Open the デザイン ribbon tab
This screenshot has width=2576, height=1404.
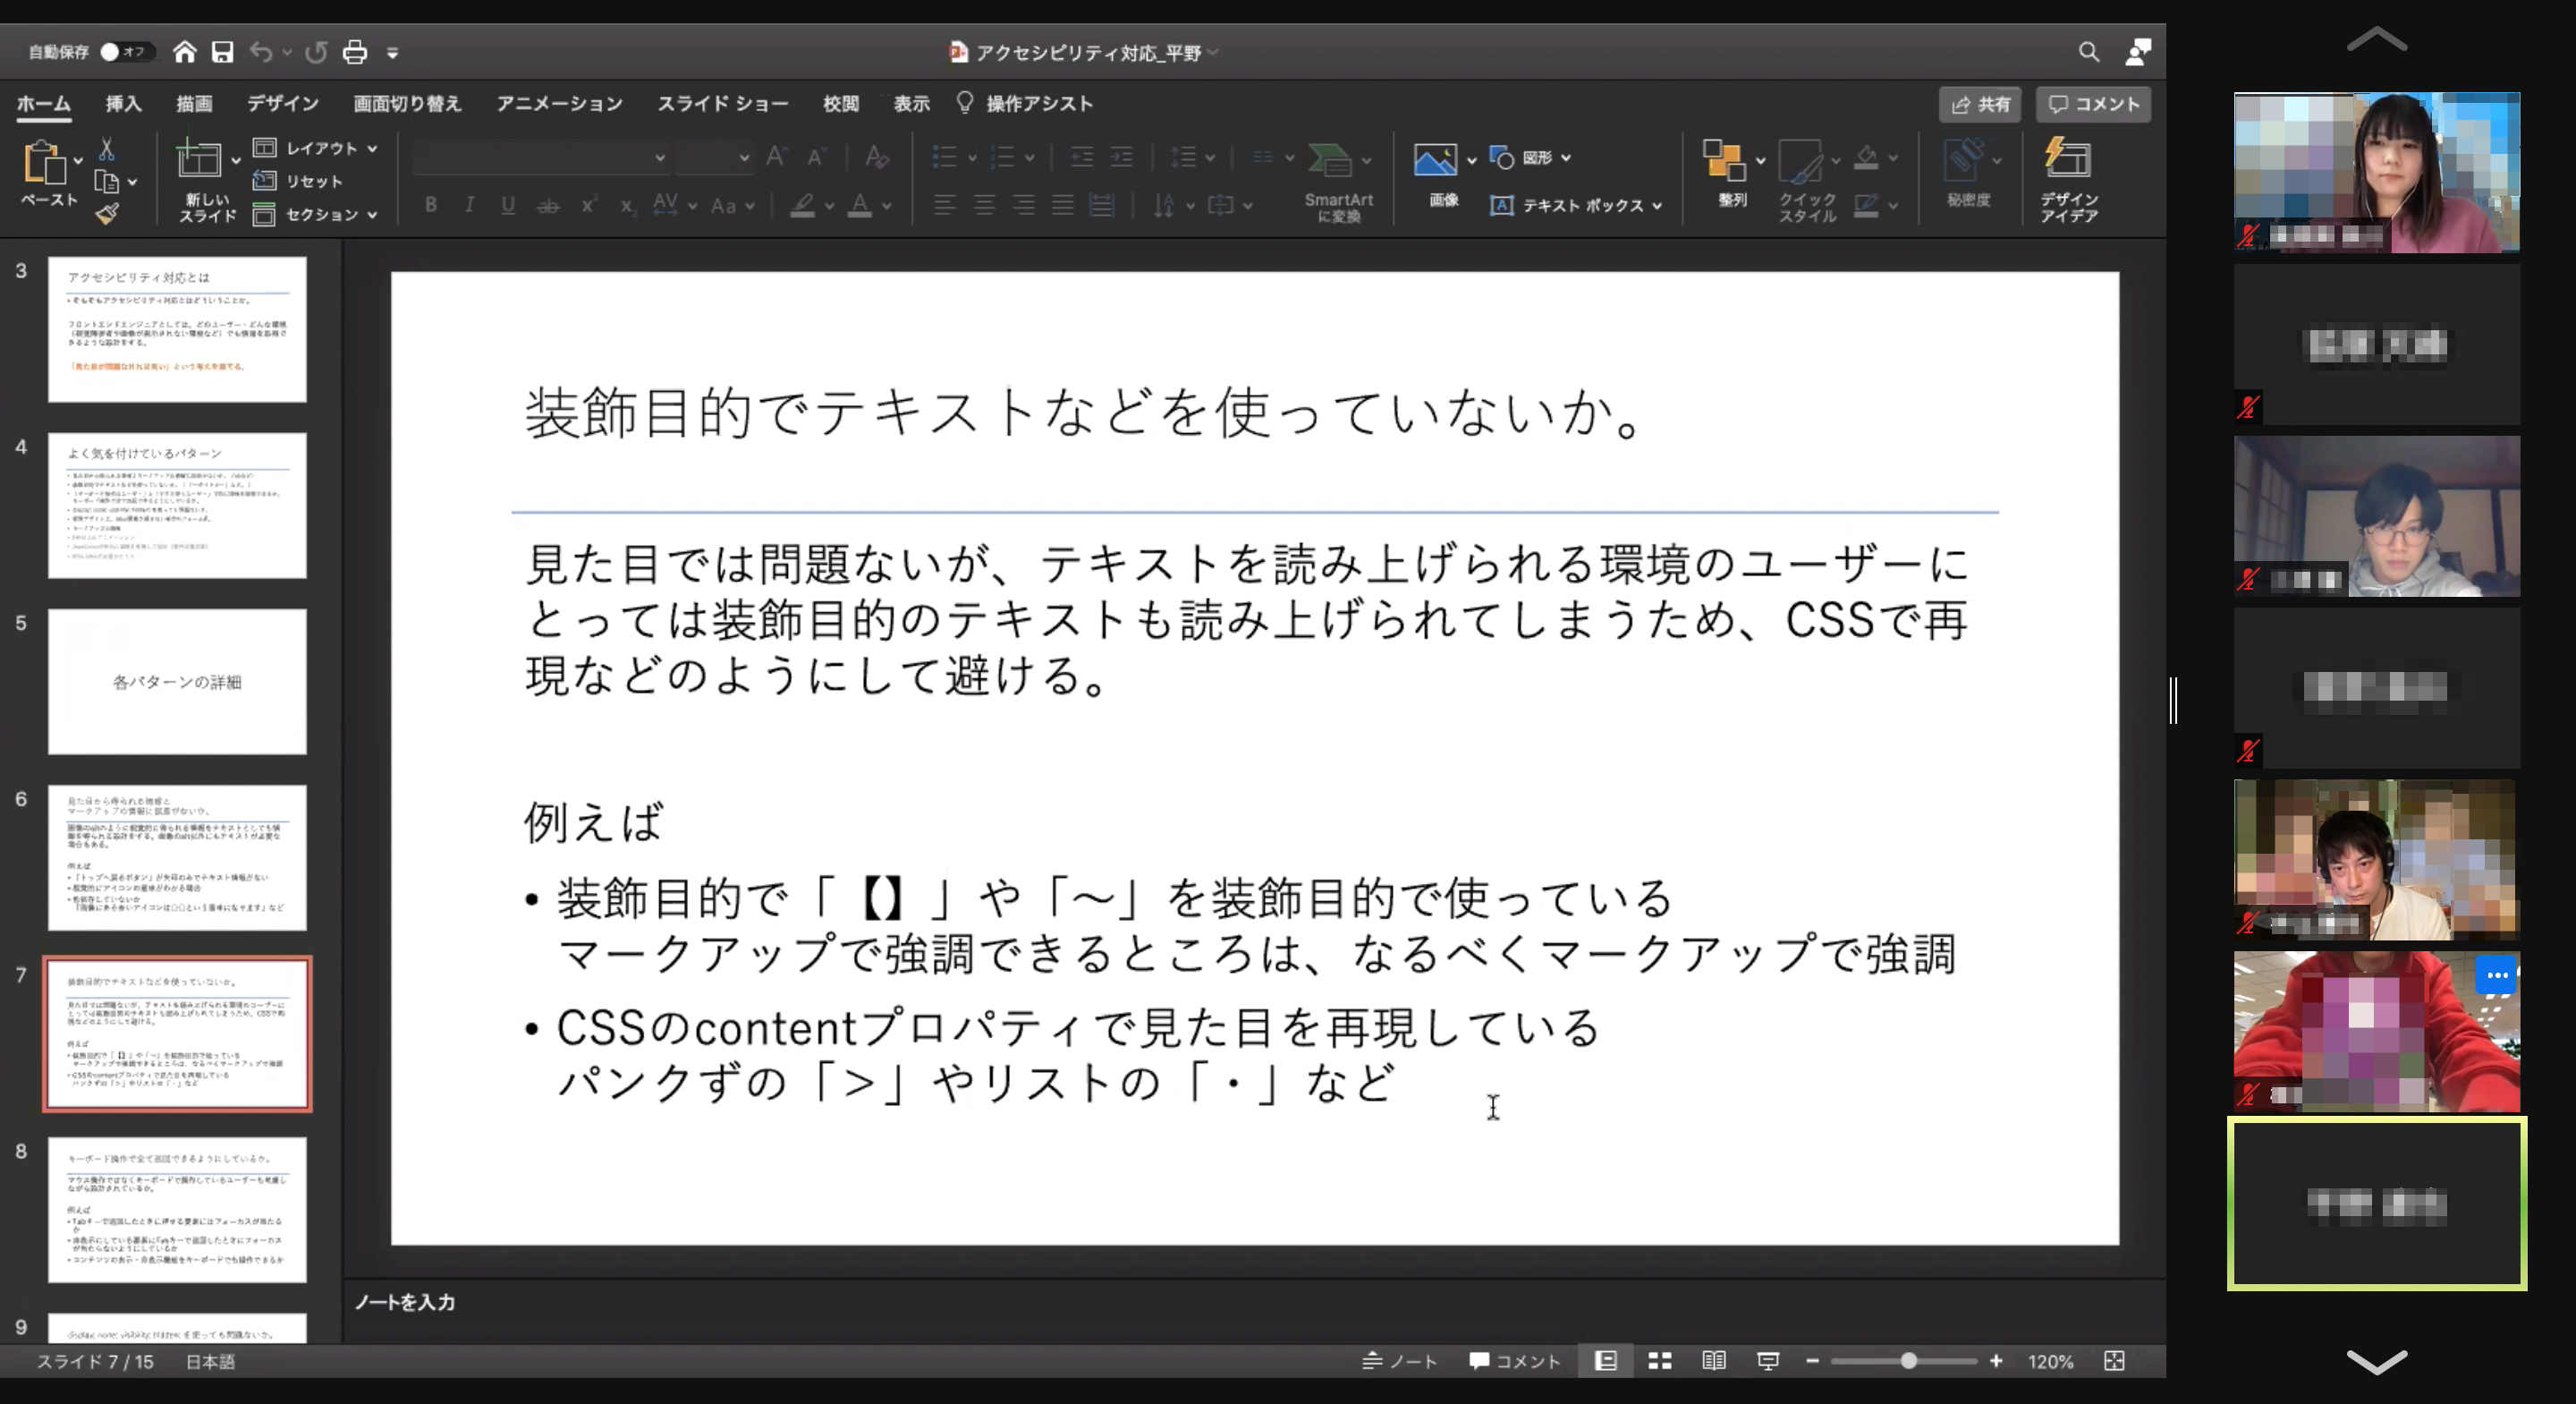coord(283,103)
